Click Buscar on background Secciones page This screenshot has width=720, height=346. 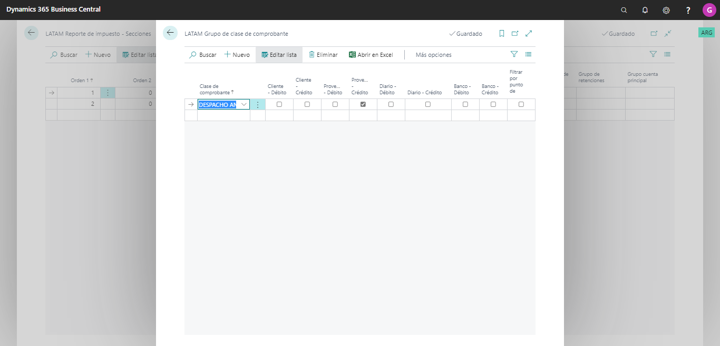click(x=64, y=55)
